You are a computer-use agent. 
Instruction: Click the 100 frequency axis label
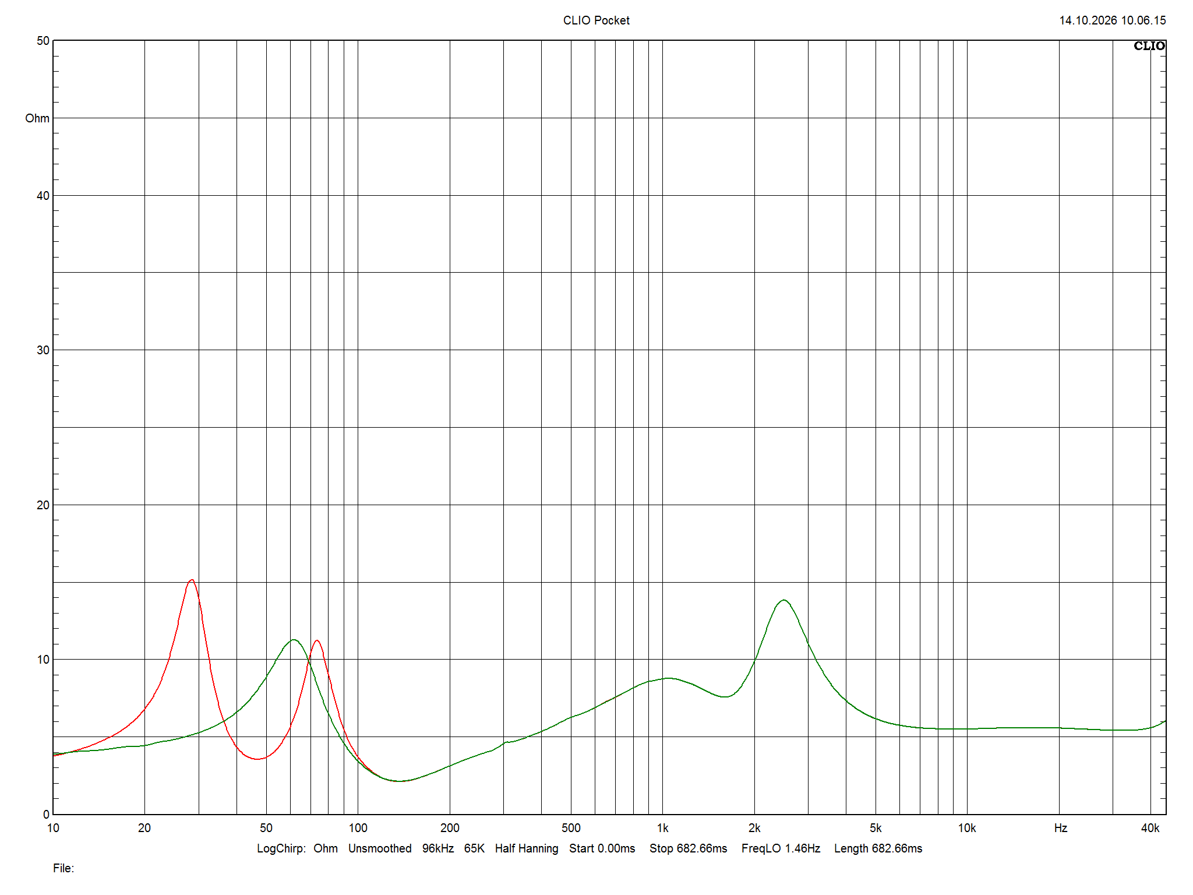coord(358,828)
